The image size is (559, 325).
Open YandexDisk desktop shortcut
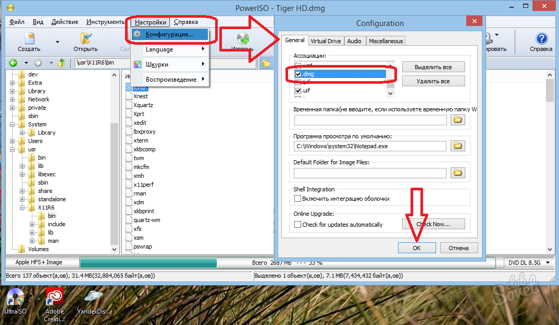coord(93,296)
